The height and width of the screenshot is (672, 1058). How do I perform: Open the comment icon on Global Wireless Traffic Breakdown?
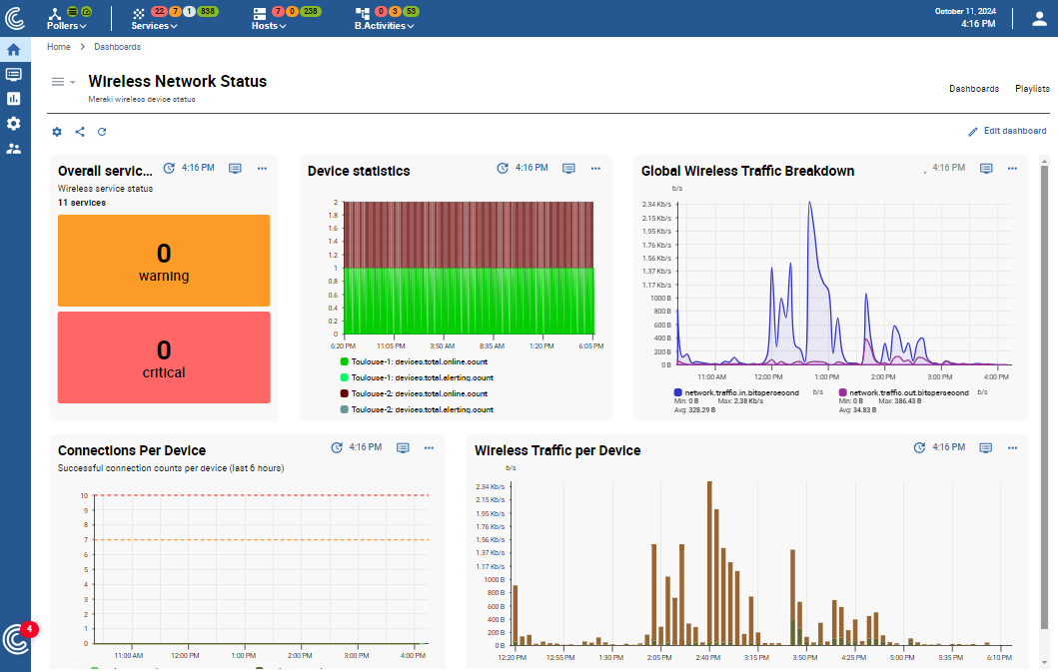[x=986, y=169]
